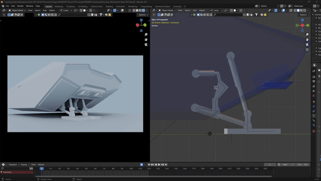Viewport: 321px width, 181px height.
Task: Open the Window menu
Action: click(x=29, y=6)
